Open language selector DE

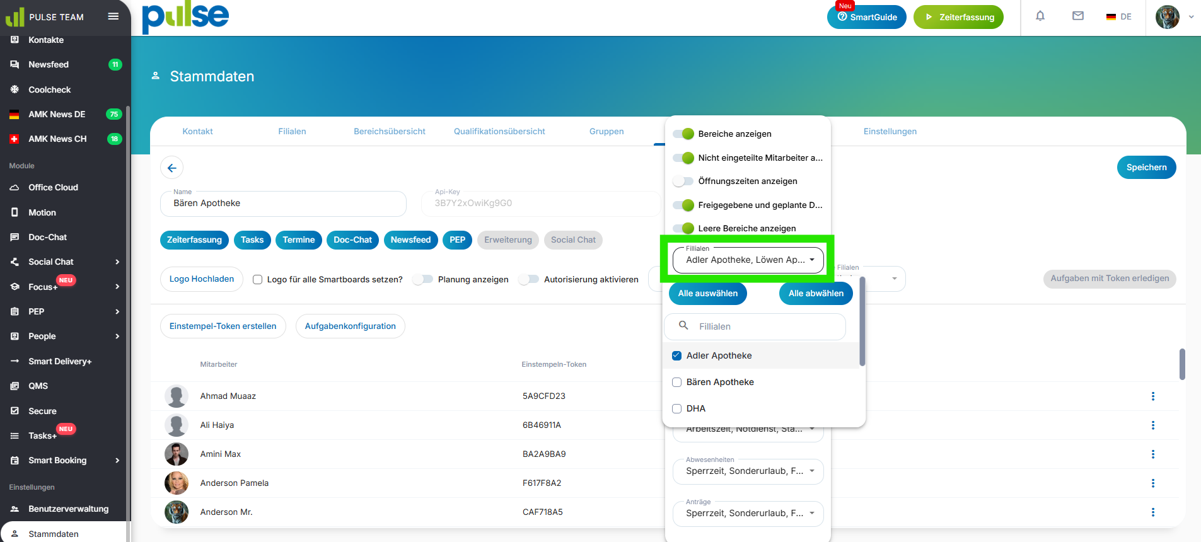(1119, 17)
